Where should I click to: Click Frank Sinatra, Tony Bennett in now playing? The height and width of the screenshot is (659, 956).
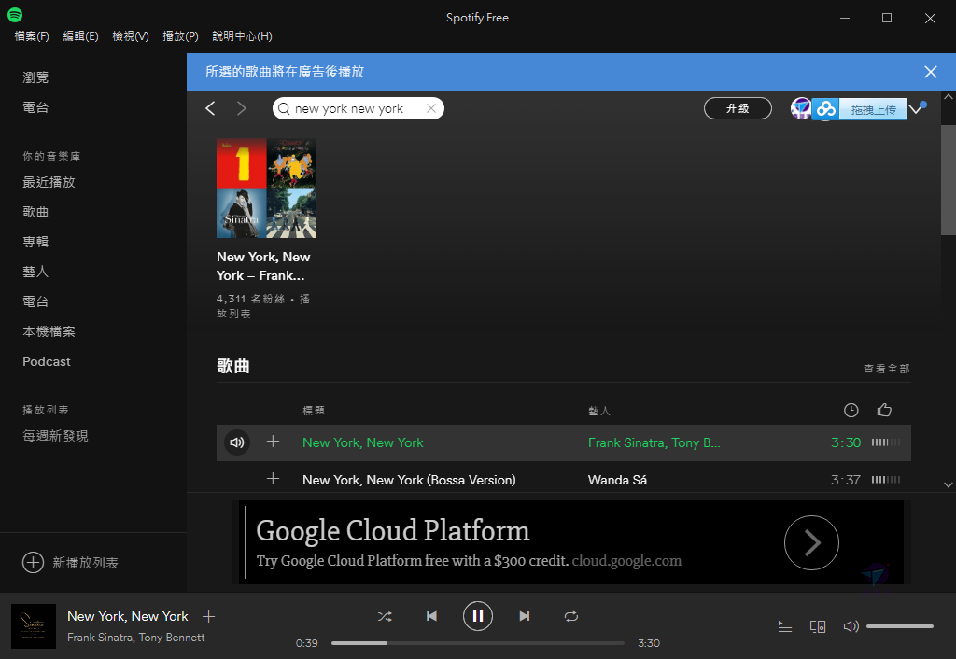click(136, 637)
